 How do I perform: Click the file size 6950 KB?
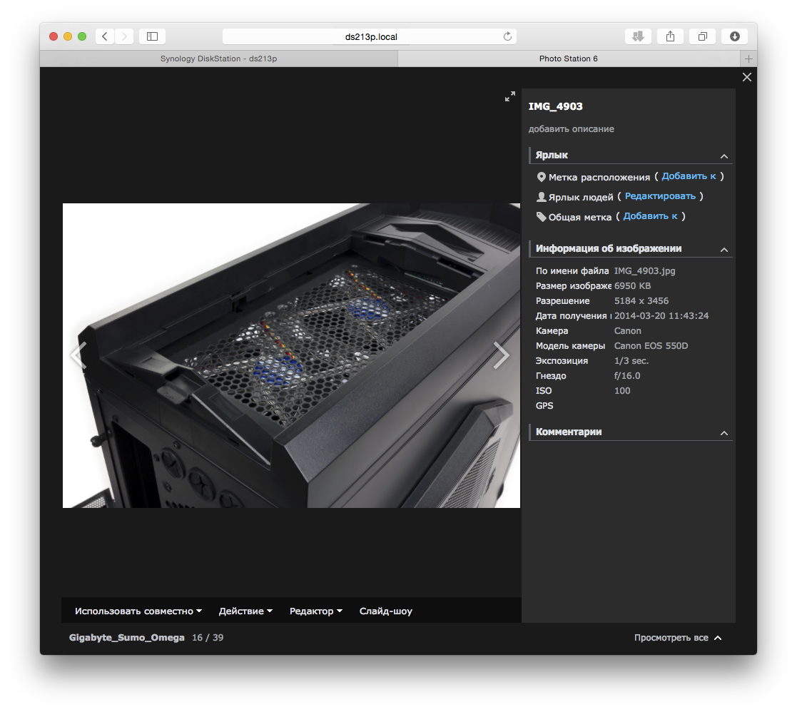coord(632,285)
